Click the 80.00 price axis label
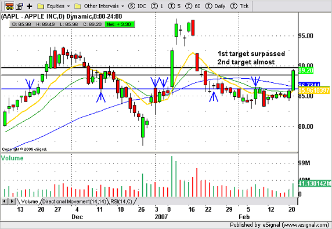332x229 pixels. 306,126
